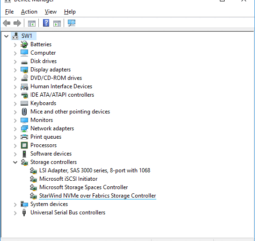This screenshot has height=241, width=255.
Task: Open the File menu
Action: coord(9,12)
